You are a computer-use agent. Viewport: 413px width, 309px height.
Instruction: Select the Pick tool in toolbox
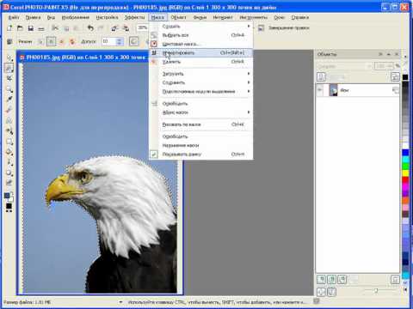(9, 58)
